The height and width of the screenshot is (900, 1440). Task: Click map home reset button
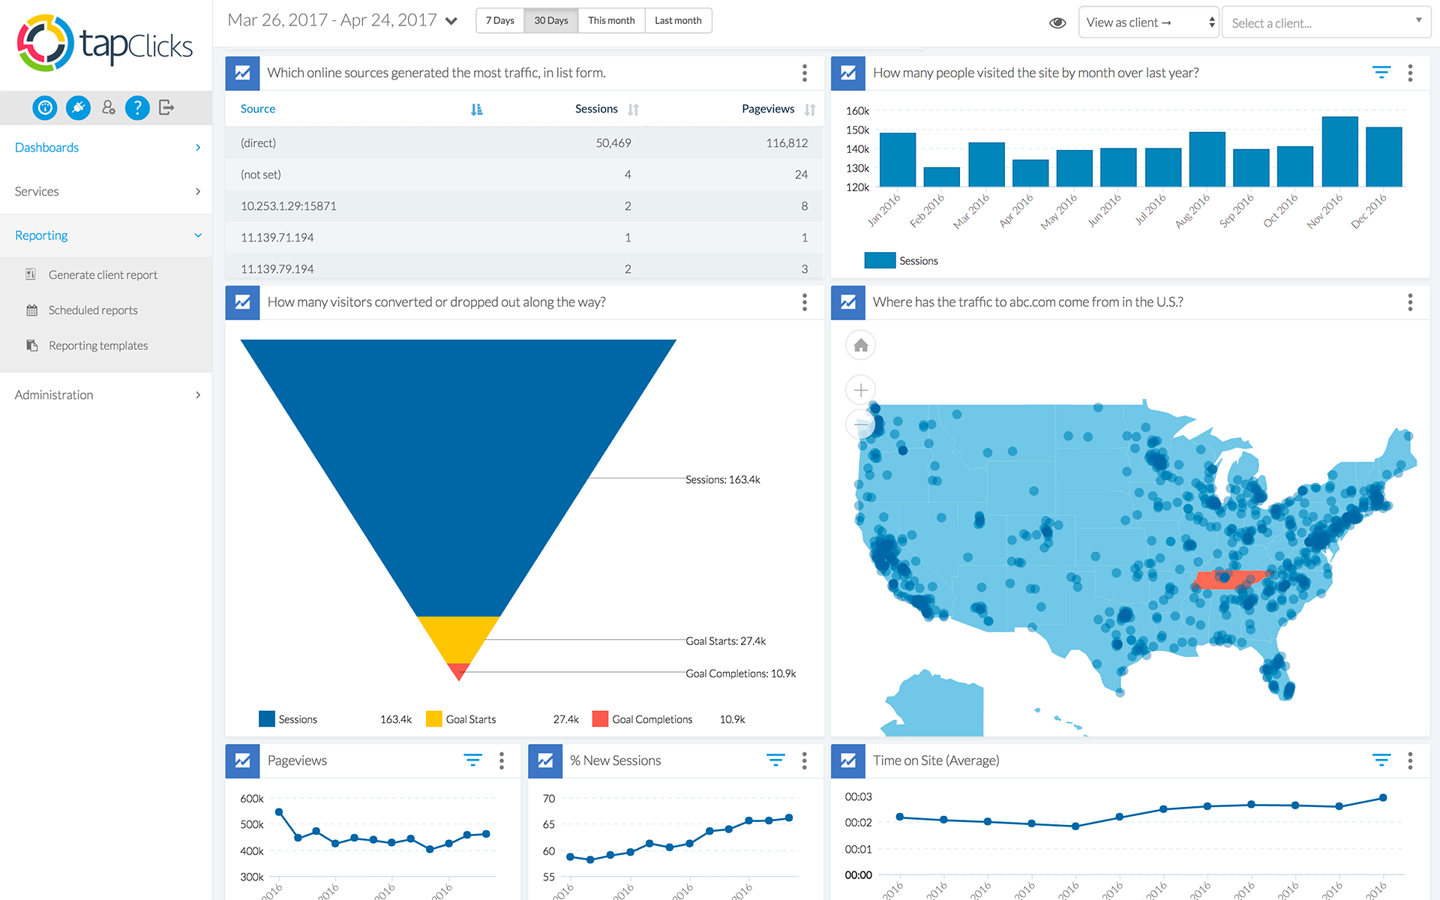coord(860,346)
